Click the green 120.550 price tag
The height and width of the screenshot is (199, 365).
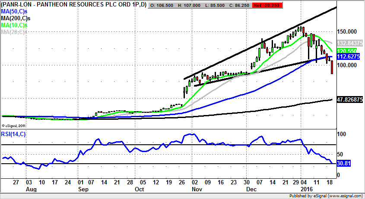(348, 50)
